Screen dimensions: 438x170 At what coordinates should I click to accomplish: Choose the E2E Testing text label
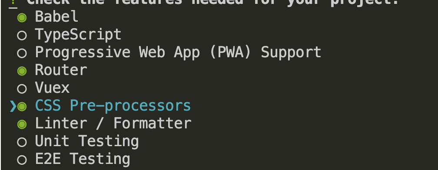pyautogui.click(x=83, y=159)
